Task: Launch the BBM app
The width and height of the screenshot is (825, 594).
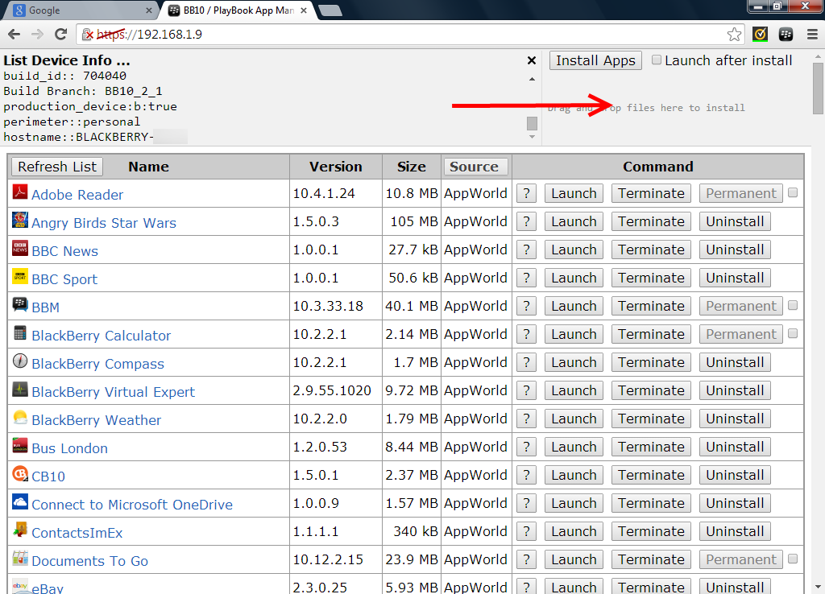Action: coord(574,306)
